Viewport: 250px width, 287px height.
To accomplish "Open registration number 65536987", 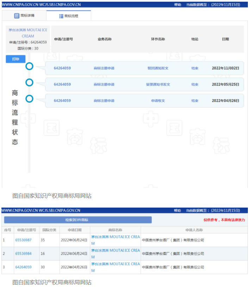I will pyautogui.click(x=23, y=240).
